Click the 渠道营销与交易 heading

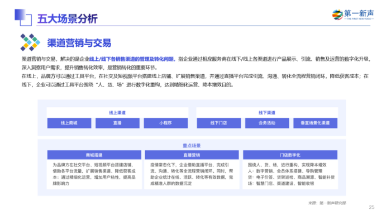click(x=79, y=43)
